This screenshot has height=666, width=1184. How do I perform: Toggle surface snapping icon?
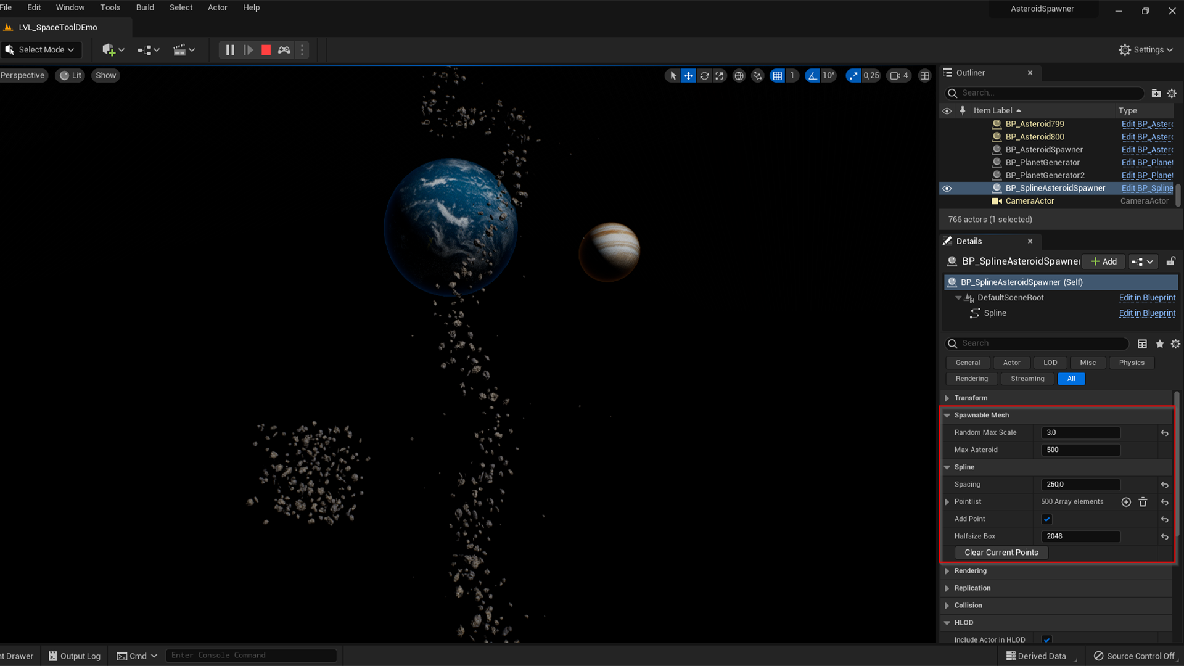[x=758, y=75]
